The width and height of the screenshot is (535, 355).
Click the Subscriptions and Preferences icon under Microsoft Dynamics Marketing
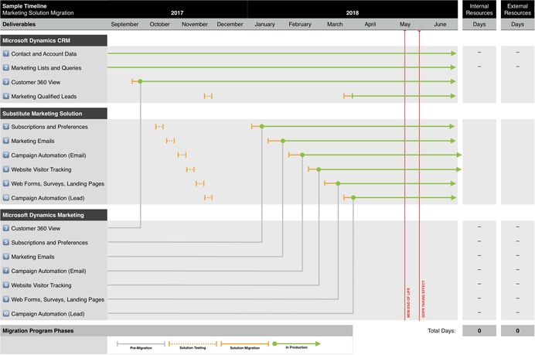(6, 242)
